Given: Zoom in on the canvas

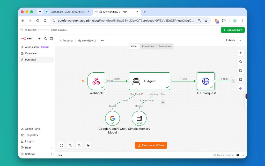Looking at the screenshot, I should pos(70,145).
